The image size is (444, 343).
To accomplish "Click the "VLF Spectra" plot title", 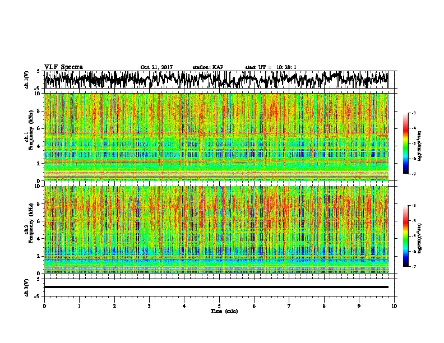I will pos(63,67).
